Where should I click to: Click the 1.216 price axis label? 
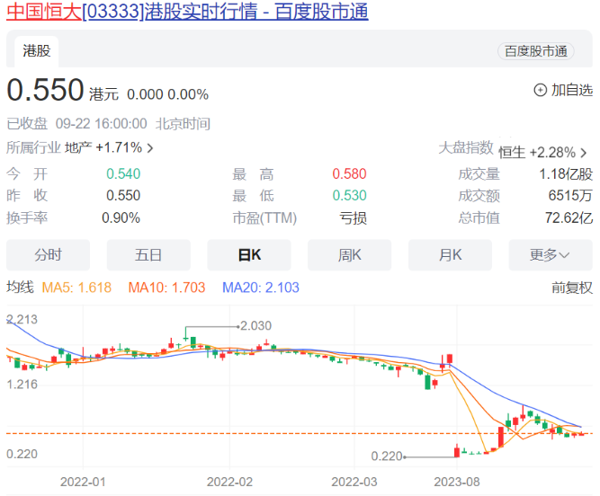(22, 384)
